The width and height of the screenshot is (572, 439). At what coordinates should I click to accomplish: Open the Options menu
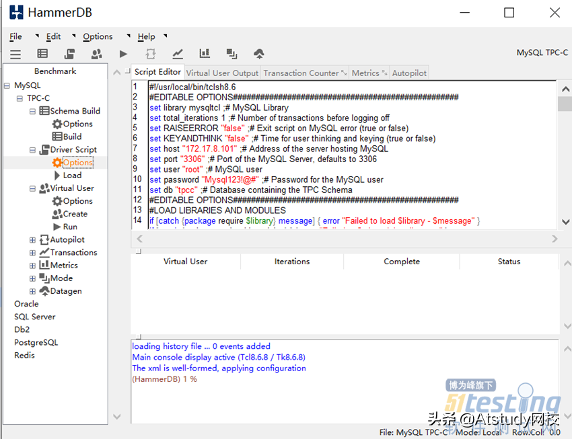98,36
